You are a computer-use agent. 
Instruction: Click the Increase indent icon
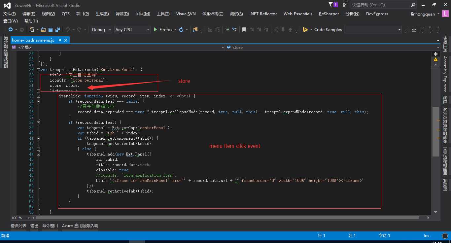coord(227,30)
